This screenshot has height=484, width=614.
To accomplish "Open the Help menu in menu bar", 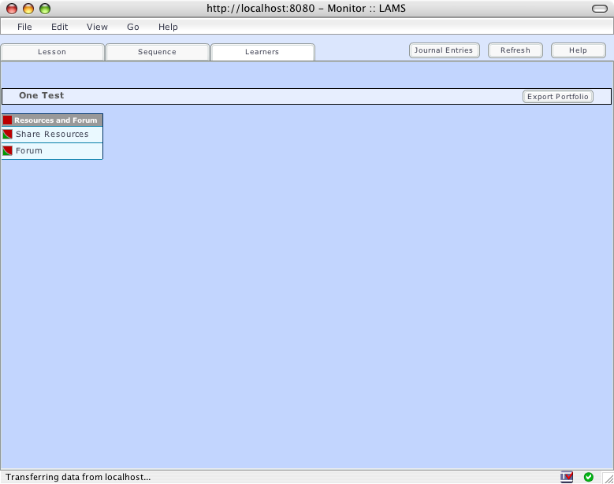I will (168, 27).
